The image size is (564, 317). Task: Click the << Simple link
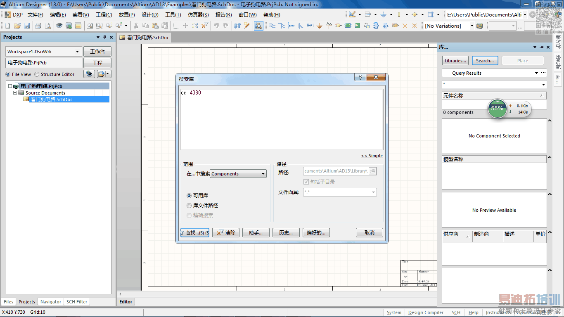pyautogui.click(x=372, y=156)
